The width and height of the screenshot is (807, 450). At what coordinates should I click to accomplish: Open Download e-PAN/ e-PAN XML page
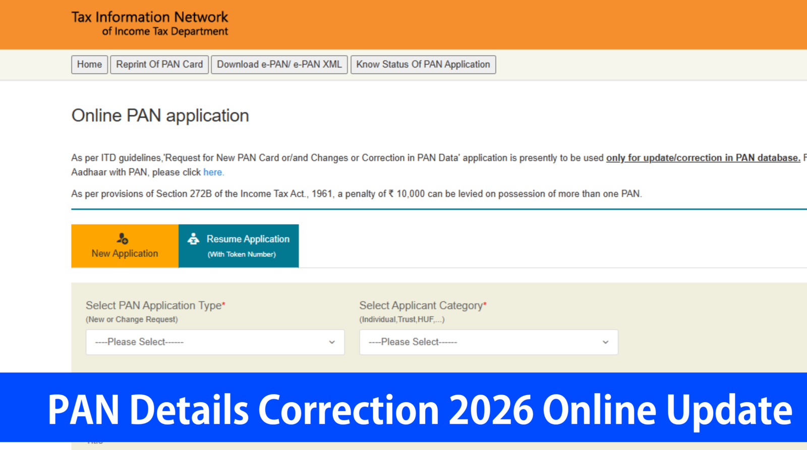(279, 65)
